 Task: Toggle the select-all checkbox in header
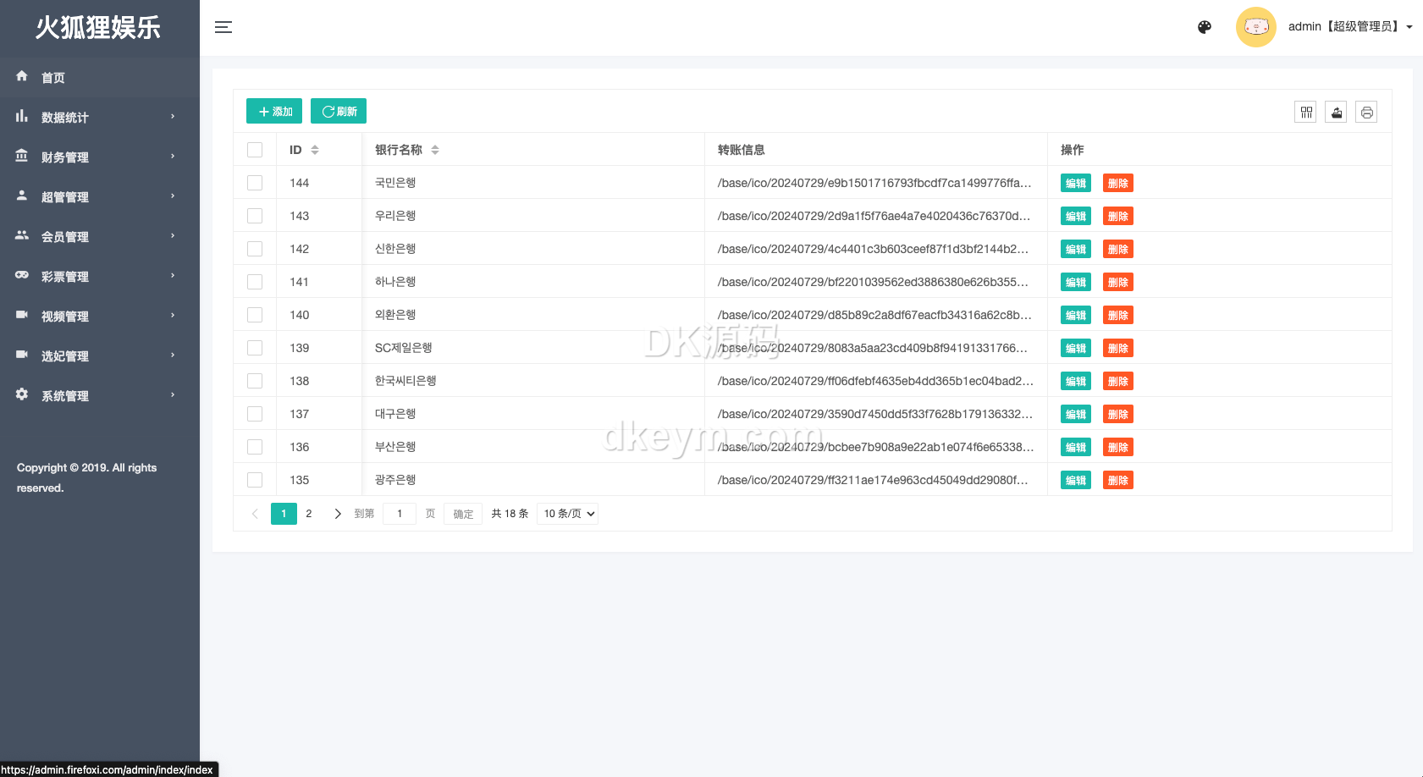tap(255, 150)
